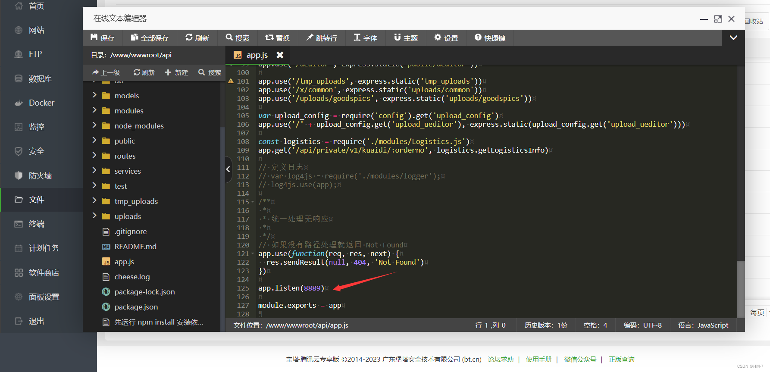Open the 论坛求助 forum help link

click(501, 359)
